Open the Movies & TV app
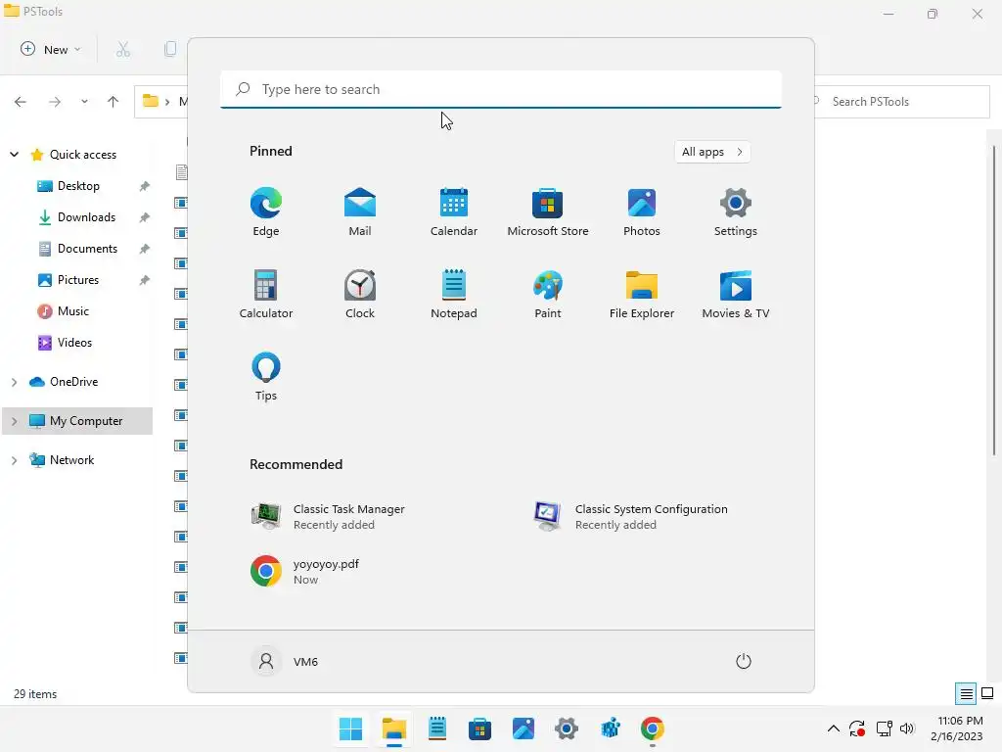This screenshot has width=1002, height=752. 736,294
